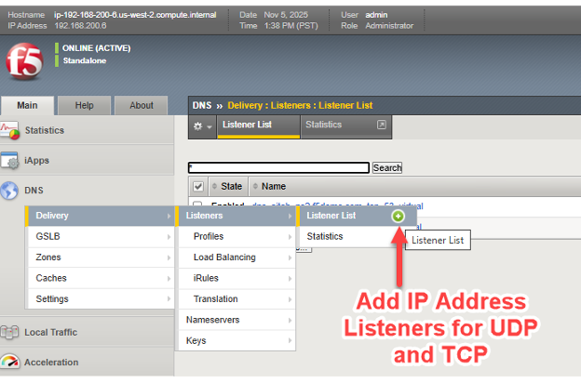
Task: Click the Search button
Action: coord(387,167)
